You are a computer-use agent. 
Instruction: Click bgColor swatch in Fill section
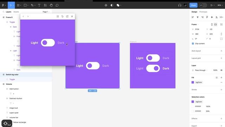point(193,82)
